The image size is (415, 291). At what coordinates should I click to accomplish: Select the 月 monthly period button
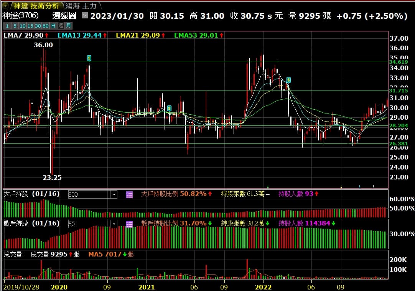click(x=68, y=26)
